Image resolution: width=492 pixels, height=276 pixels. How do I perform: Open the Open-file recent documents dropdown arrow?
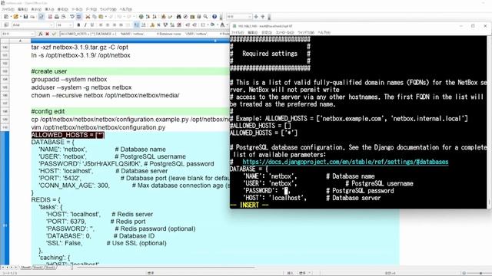pos(21,17)
